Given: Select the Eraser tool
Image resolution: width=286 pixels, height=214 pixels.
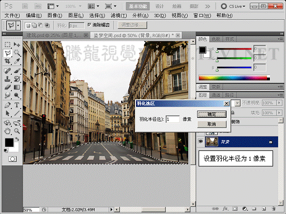Looking at the screenshot, I should pyautogui.click(x=7, y=87).
